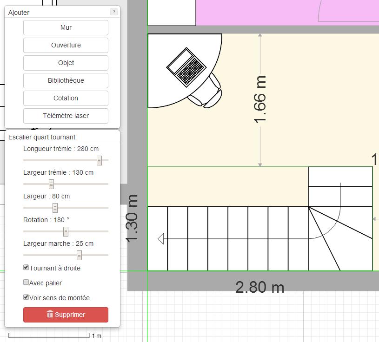Click the help question mark icon
Image resolution: width=379 pixels, height=342 pixels.
point(113,12)
